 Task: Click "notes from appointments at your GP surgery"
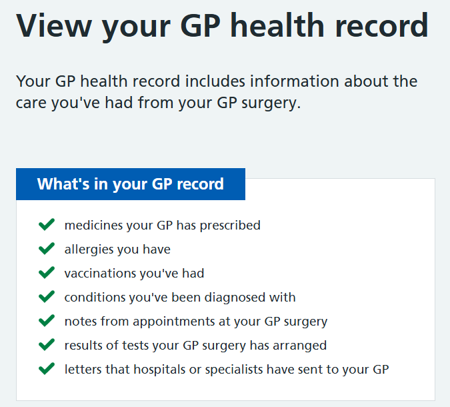(x=196, y=322)
